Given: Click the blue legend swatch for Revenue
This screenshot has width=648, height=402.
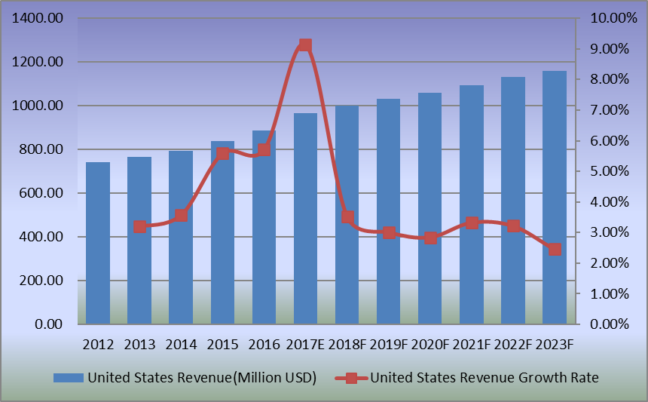Looking at the screenshot, I should [x=69, y=377].
